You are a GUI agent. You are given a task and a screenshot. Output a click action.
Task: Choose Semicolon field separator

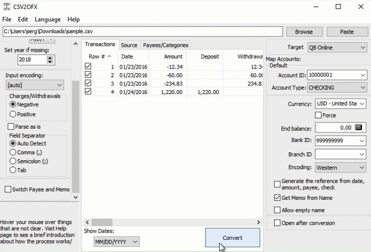click(x=13, y=161)
